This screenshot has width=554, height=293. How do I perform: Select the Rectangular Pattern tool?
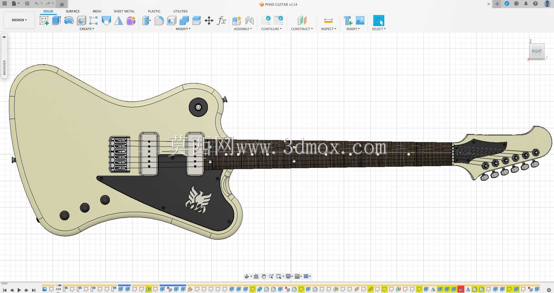point(93,21)
